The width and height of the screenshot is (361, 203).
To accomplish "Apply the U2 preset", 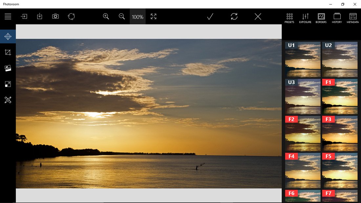I will point(340,59).
